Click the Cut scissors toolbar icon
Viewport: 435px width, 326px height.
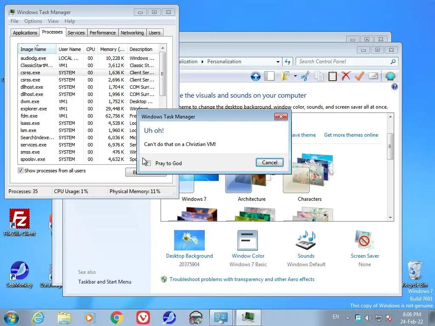coord(305,76)
